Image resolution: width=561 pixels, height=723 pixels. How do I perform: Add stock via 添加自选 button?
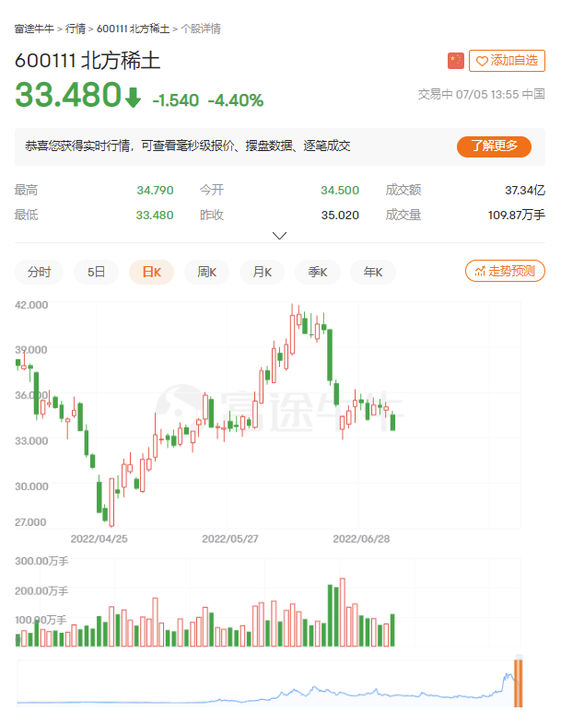point(507,61)
